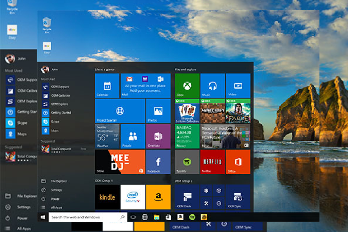Open the Music tile
Screen dimensions: 348x232
click(213, 86)
